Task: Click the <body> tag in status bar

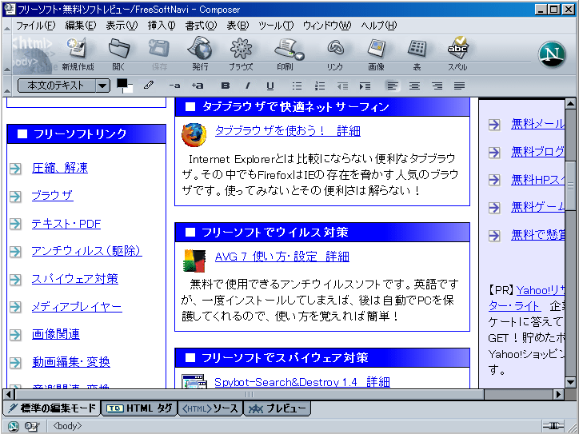Action: (x=67, y=426)
